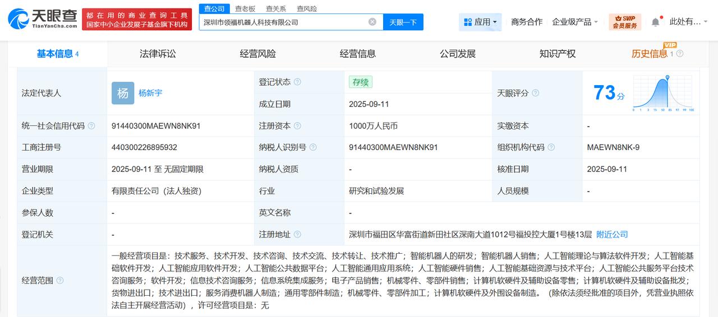Expand the 企业级产品 dropdown
This screenshot has width=718, height=317.
click(x=575, y=22)
